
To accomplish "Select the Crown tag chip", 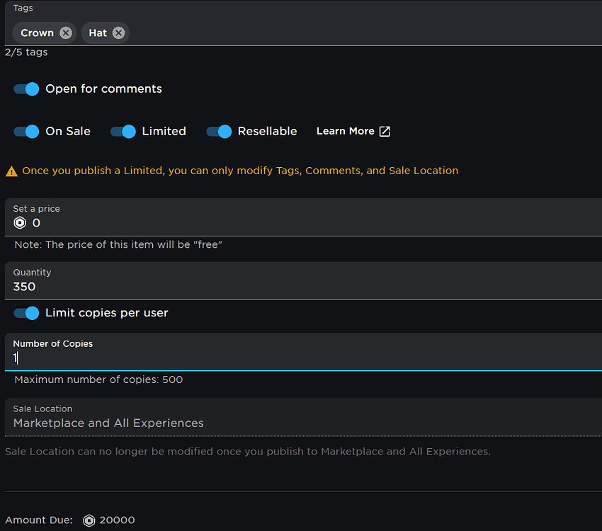I will (x=37, y=33).
